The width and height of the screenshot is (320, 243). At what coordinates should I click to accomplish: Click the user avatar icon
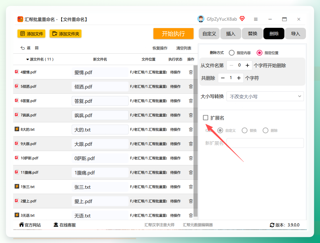[x=201, y=19]
